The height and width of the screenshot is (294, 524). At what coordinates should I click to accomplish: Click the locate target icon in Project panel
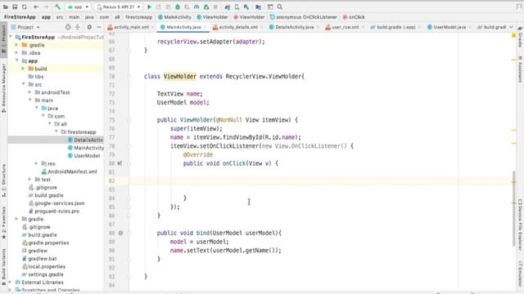click(x=68, y=27)
